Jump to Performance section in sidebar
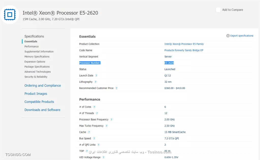Screen dimensions: 260x160 coord(31,46)
